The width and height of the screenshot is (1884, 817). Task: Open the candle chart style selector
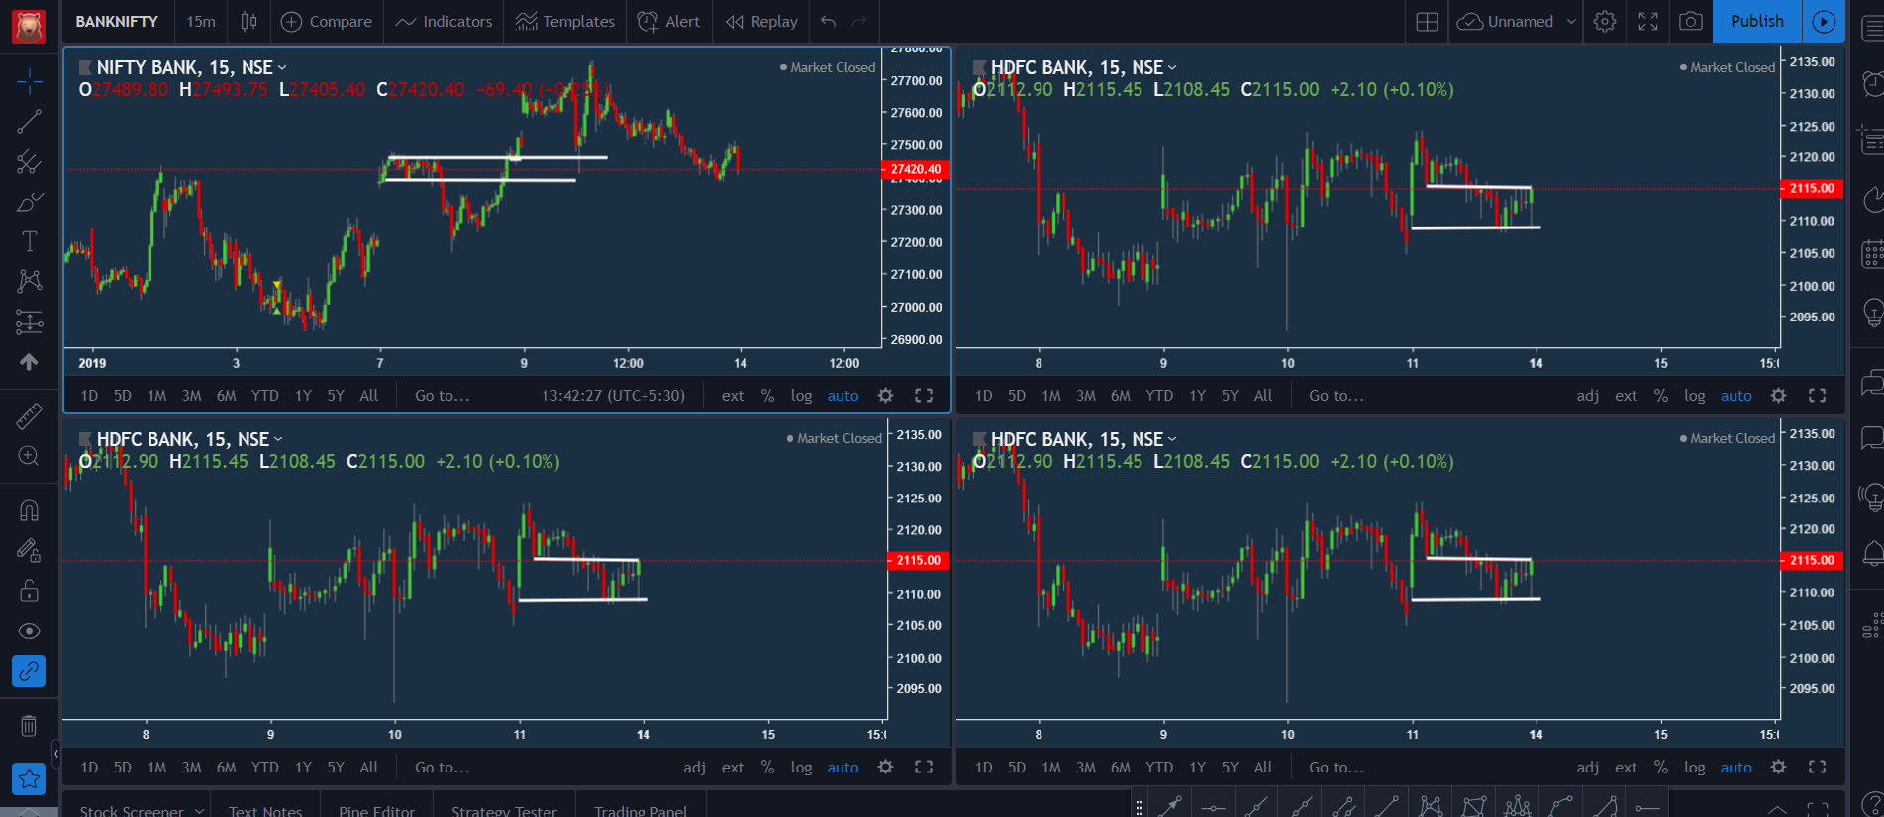tap(248, 21)
